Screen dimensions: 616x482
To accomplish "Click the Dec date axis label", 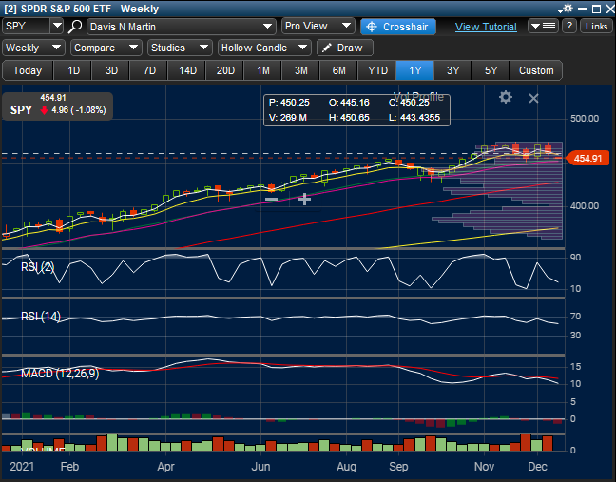I will click(x=537, y=467).
